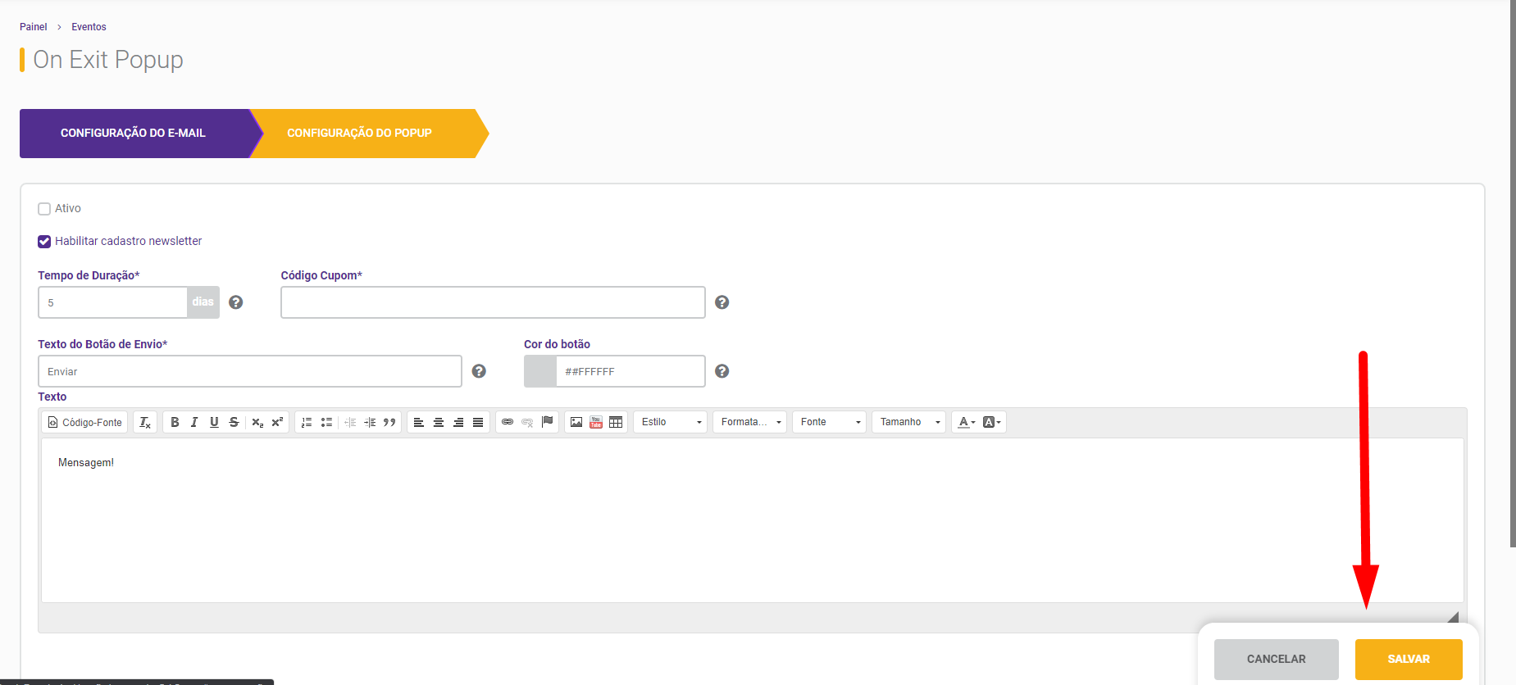The image size is (1516, 685).
Task: Toggle underline formatting in editor
Action: [x=214, y=422]
